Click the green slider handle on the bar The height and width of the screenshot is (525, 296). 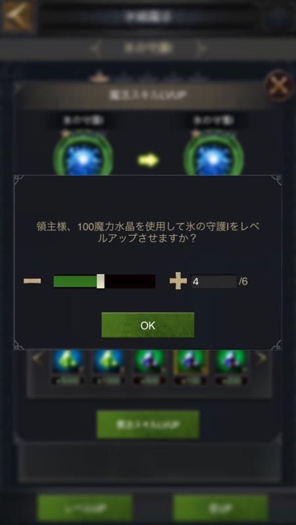[x=100, y=282]
